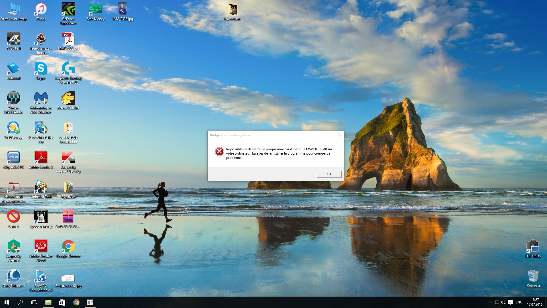547x308 pixels.
Task: Open the volume control in tray
Action: [x=503, y=302]
